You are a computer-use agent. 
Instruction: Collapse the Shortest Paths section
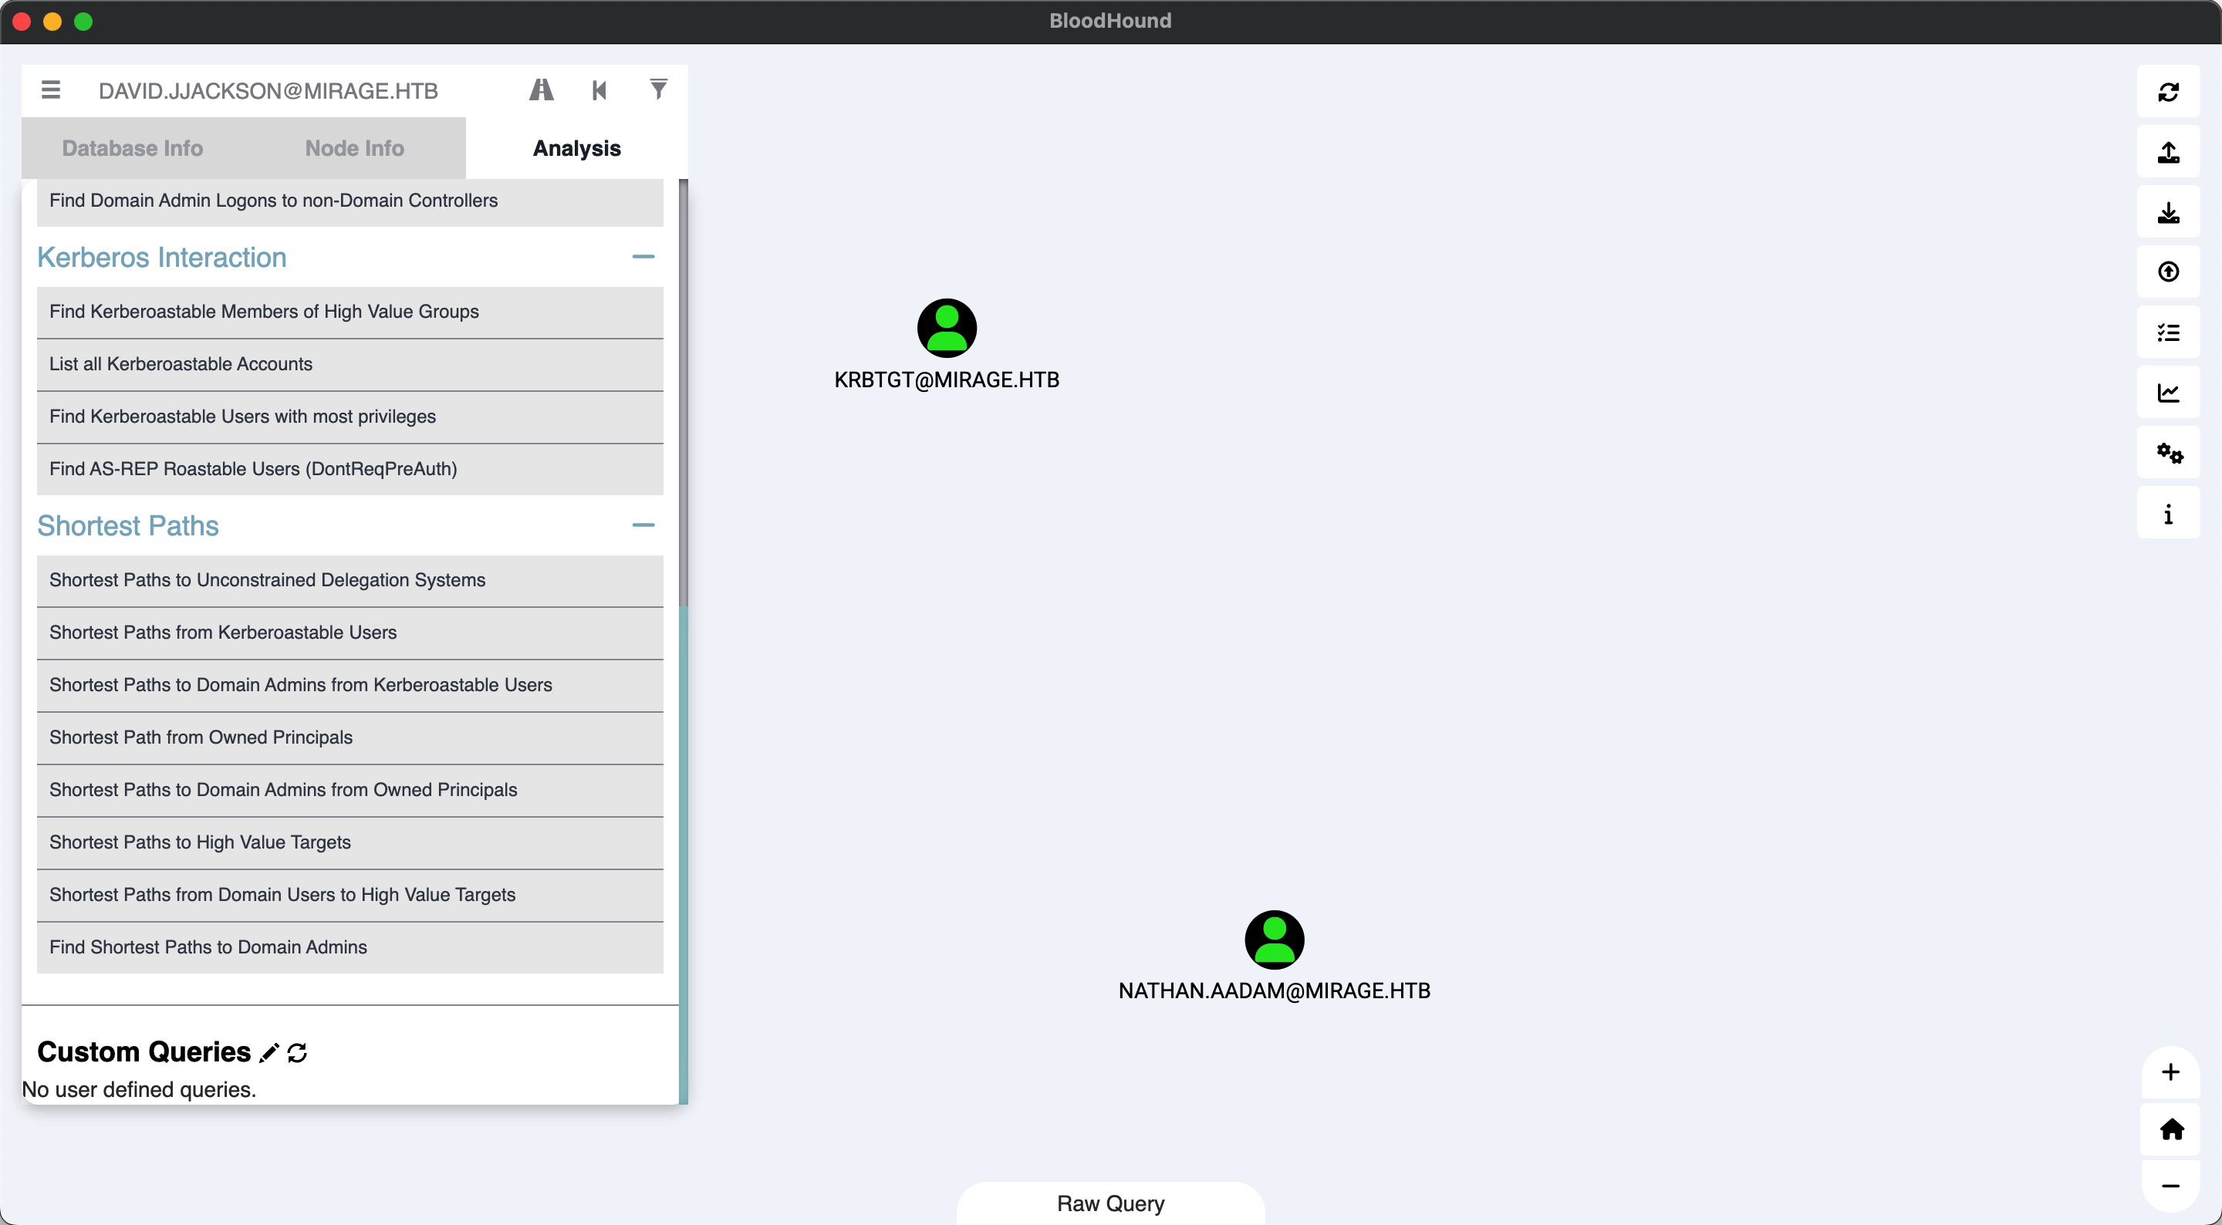[643, 525]
